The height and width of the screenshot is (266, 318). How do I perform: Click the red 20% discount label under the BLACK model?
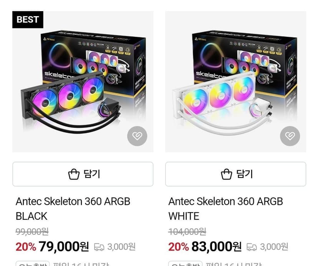point(26,247)
